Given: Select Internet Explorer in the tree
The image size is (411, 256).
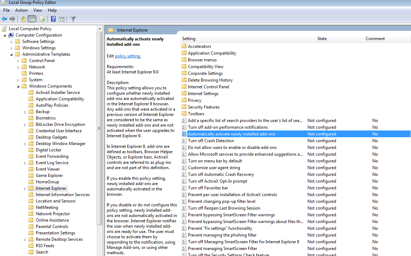Looking at the screenshot, I should [x=51, y=188].
